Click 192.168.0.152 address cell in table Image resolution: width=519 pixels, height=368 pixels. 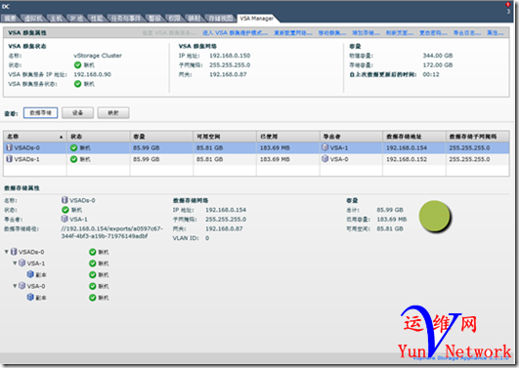coord(407,159)
